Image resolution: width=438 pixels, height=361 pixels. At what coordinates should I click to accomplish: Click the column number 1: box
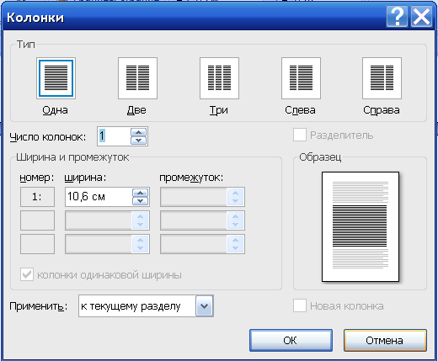(37, 197)
